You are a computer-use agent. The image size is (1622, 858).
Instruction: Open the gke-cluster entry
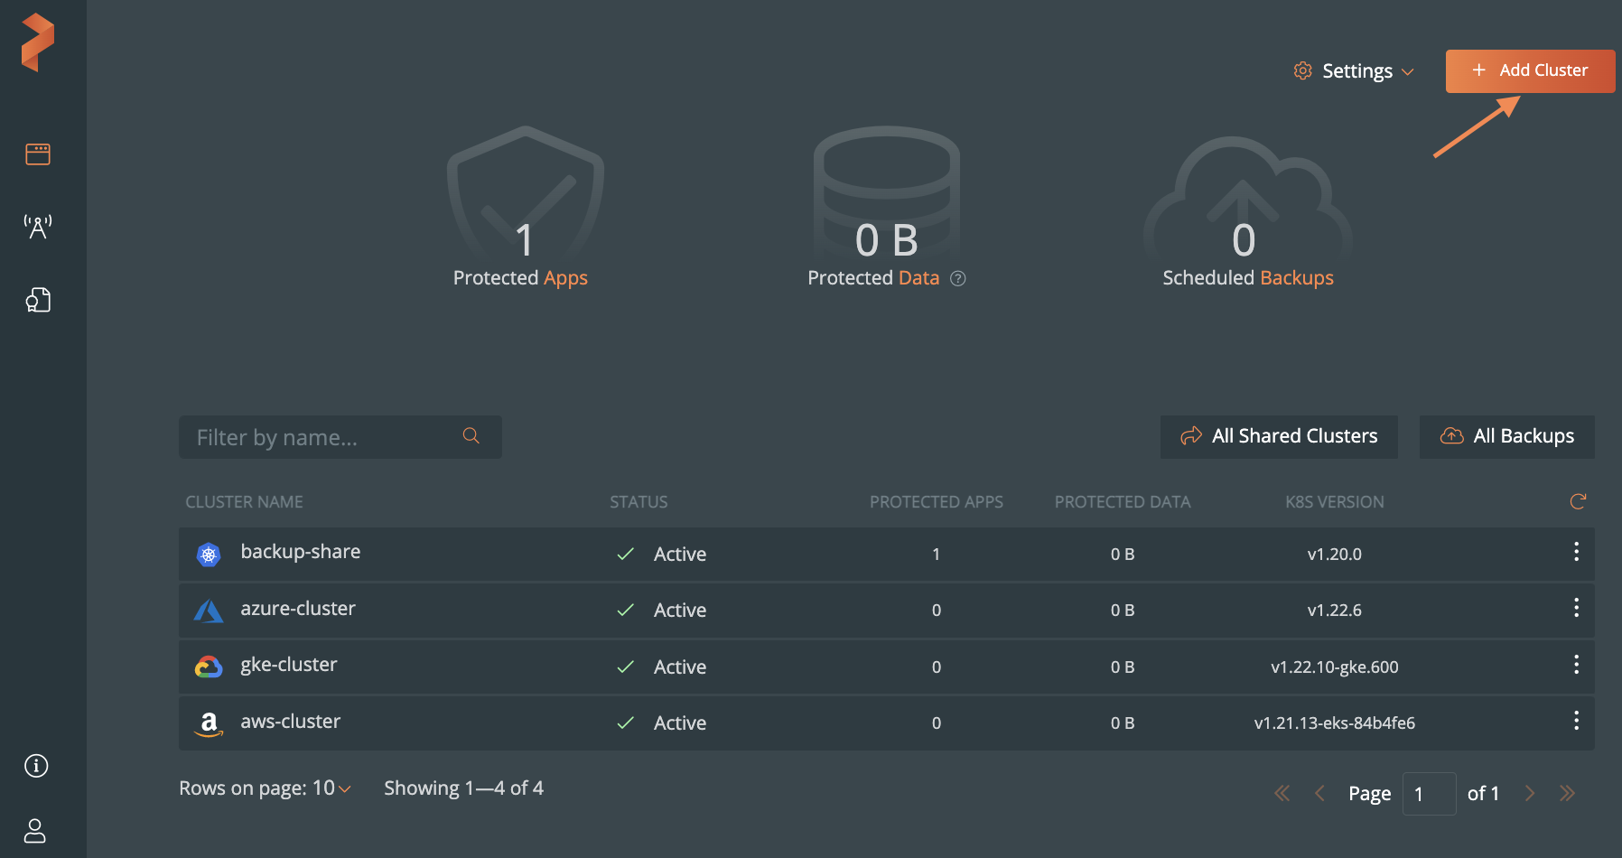[x=289, y=666]
